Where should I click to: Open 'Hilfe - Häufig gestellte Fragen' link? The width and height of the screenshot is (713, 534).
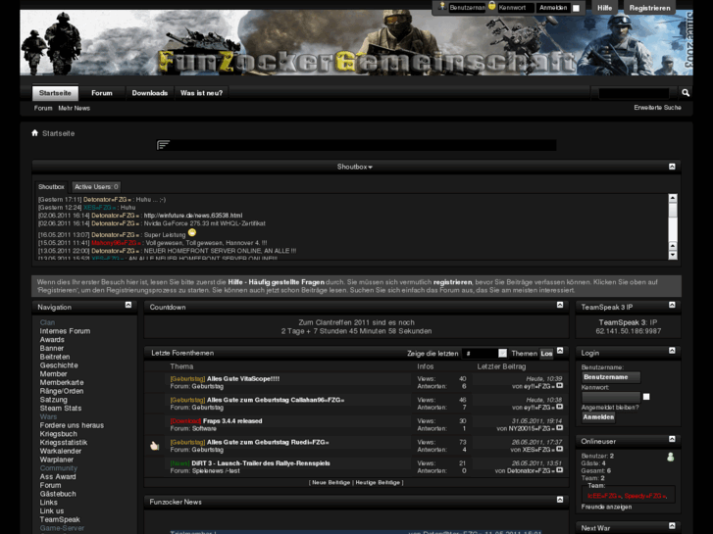coord(276,282)
